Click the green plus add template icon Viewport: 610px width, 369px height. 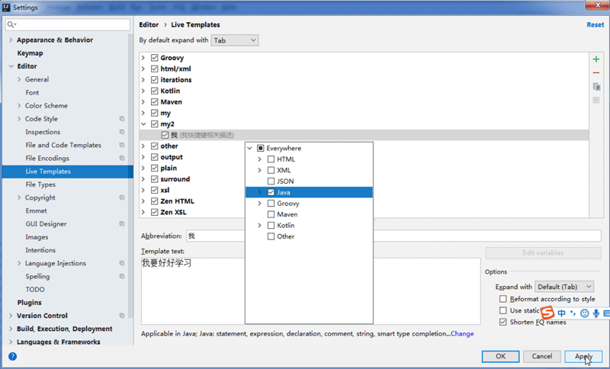(x=596, y=59)
